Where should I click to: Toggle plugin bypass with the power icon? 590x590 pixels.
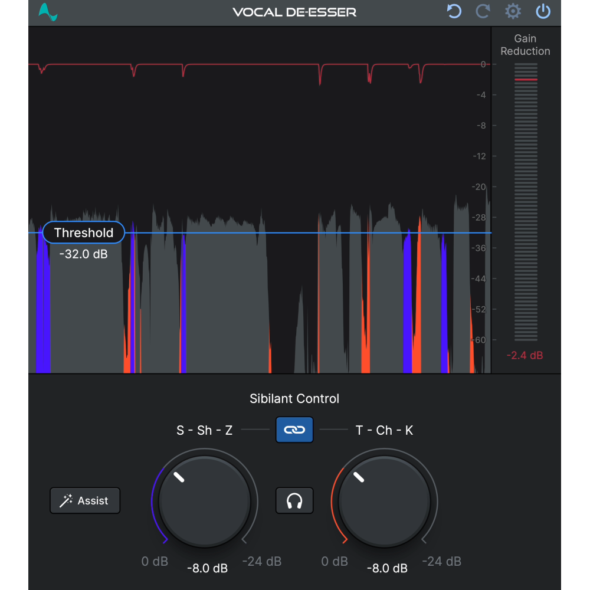[543, 11]
